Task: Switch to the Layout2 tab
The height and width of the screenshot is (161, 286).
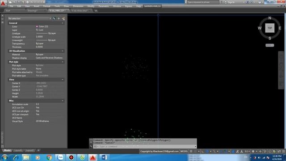Action: [29, 150]
